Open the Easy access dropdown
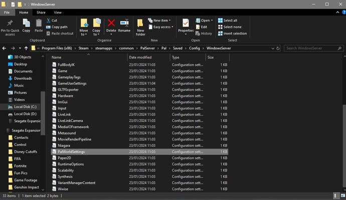 161,27
